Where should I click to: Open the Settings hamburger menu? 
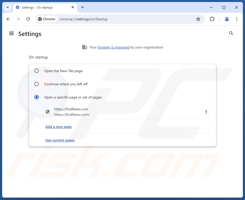tap(11, 33)
